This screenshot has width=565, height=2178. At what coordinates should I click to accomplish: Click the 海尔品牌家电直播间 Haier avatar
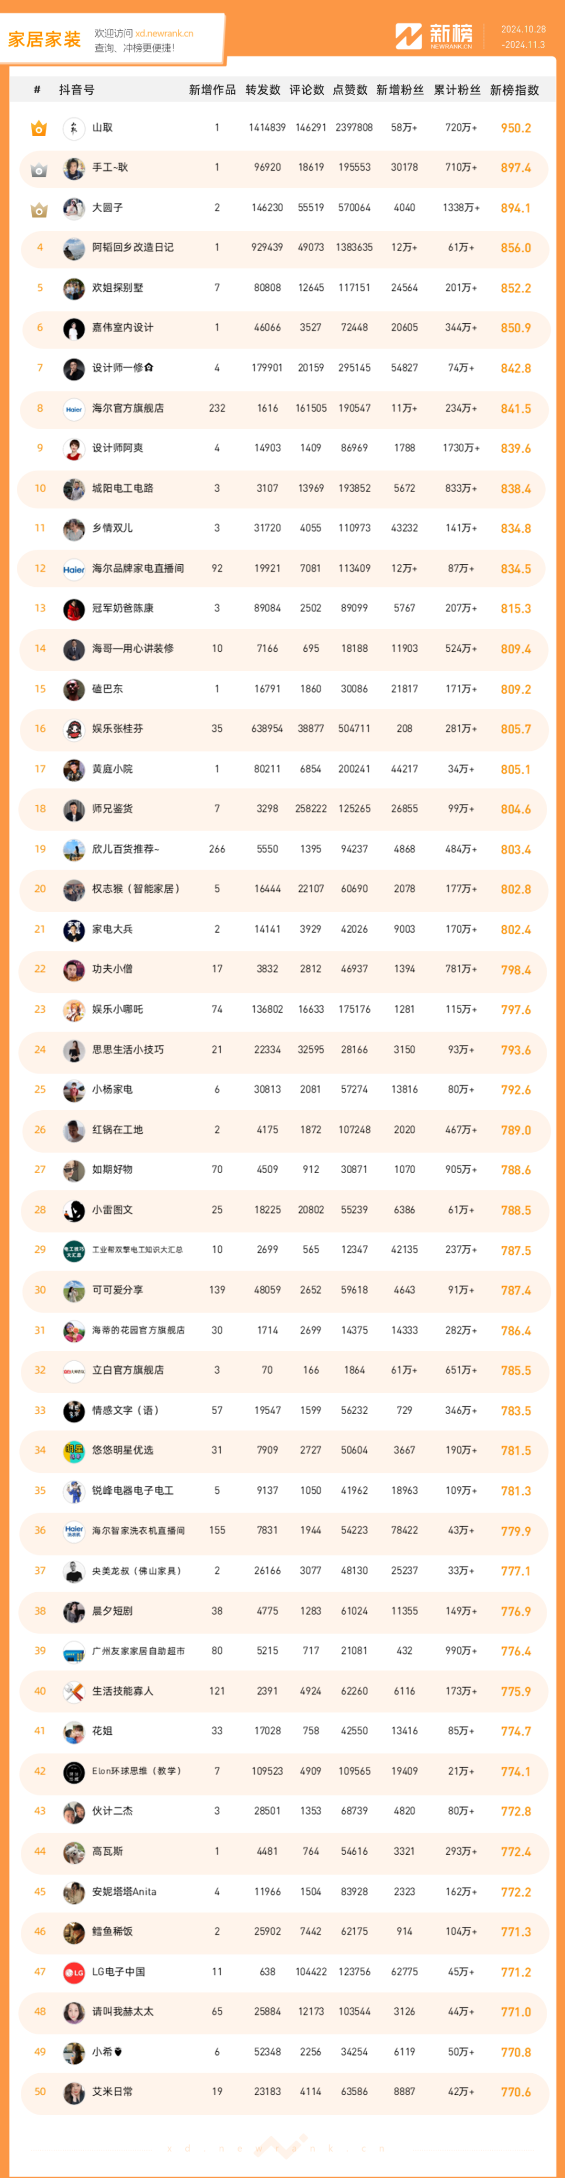point(74,569)
